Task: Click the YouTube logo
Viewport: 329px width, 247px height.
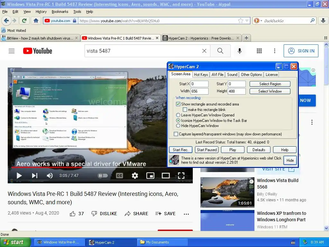Action: [38, 51]
